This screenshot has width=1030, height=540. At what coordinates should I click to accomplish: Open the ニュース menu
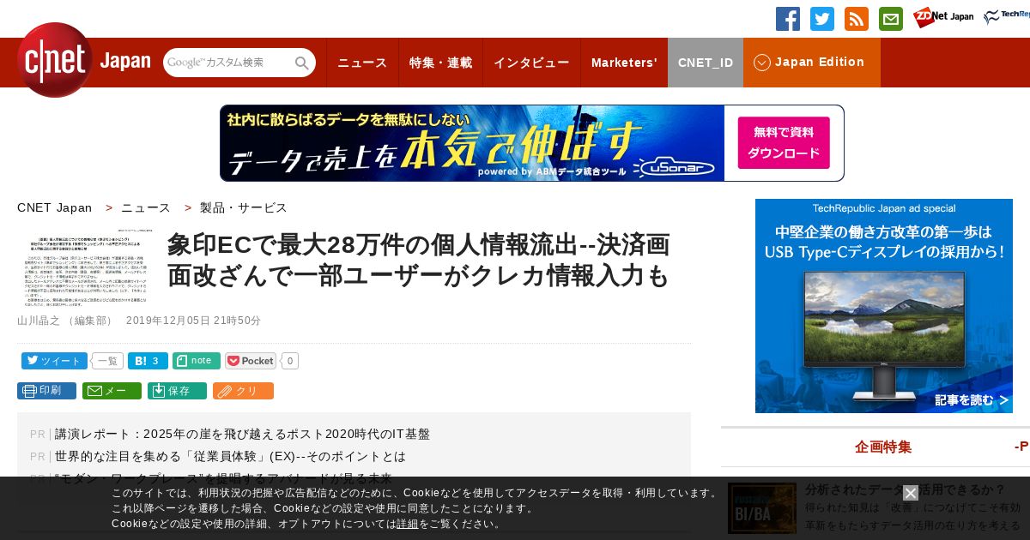point(362,63)
